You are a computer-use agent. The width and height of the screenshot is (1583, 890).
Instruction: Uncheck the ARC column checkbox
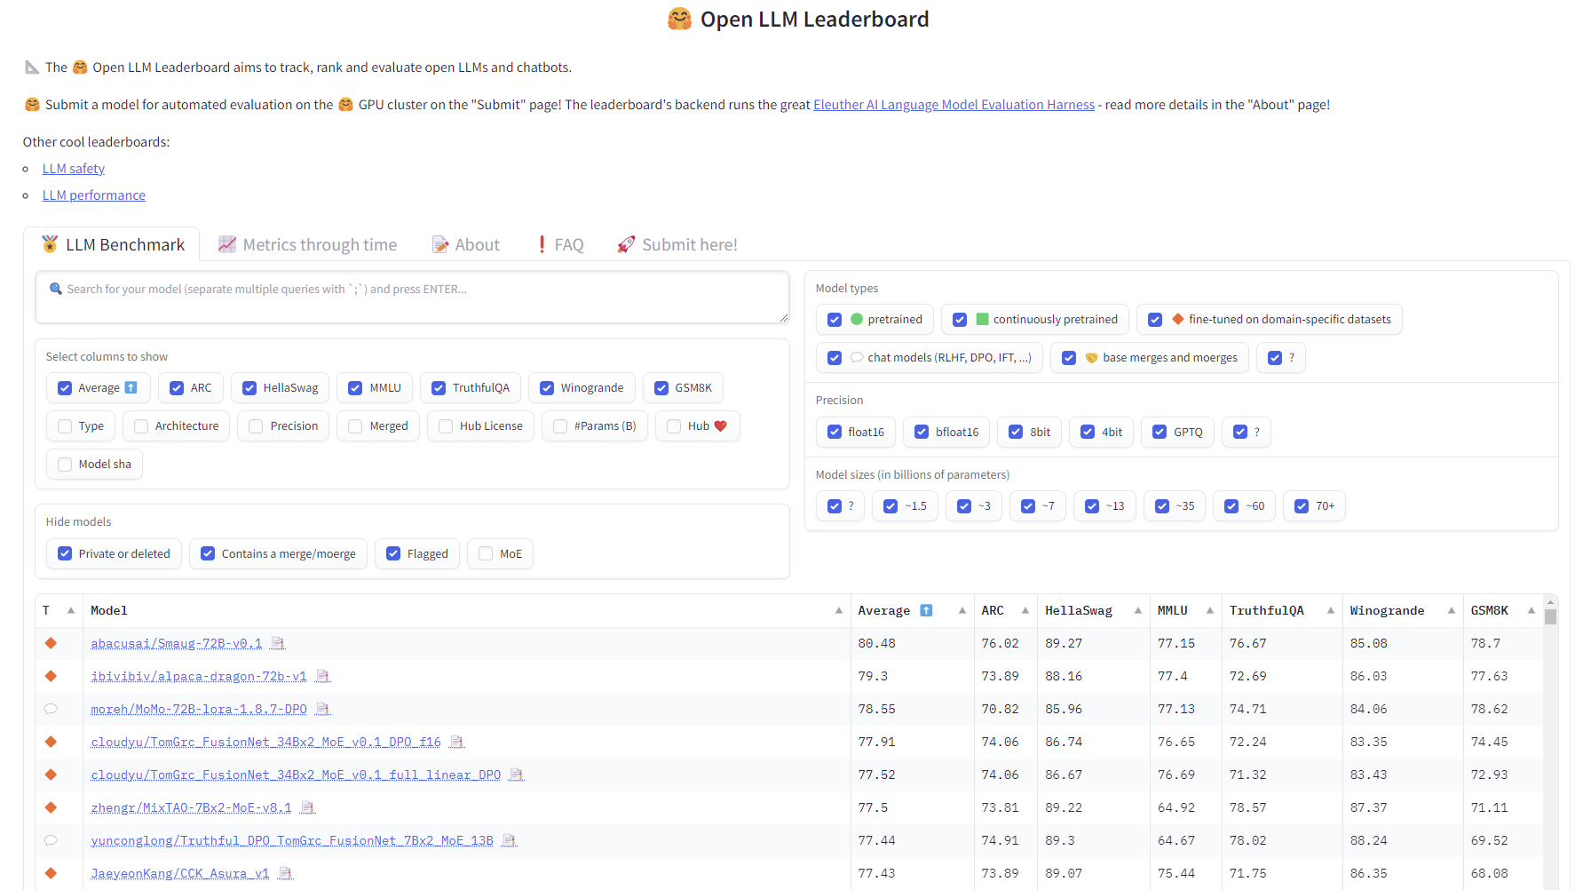(x=177, y=388)
